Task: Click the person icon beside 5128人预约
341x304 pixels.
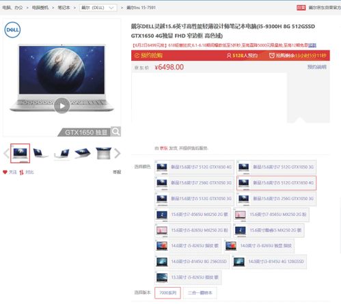Action: point(229,55)
